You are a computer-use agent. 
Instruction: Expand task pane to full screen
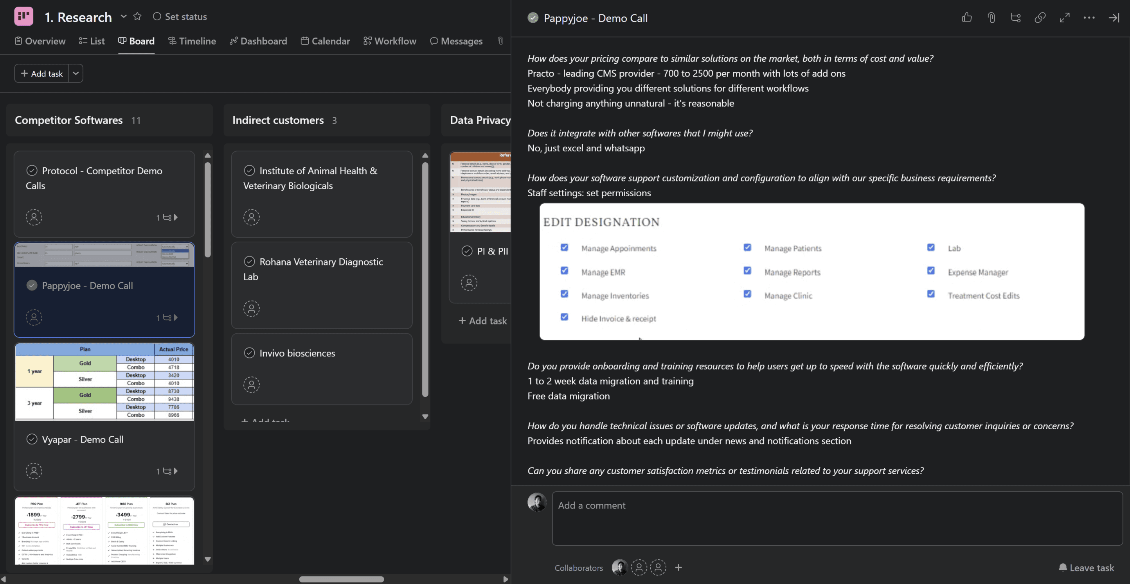click(x=1065, y=18)
